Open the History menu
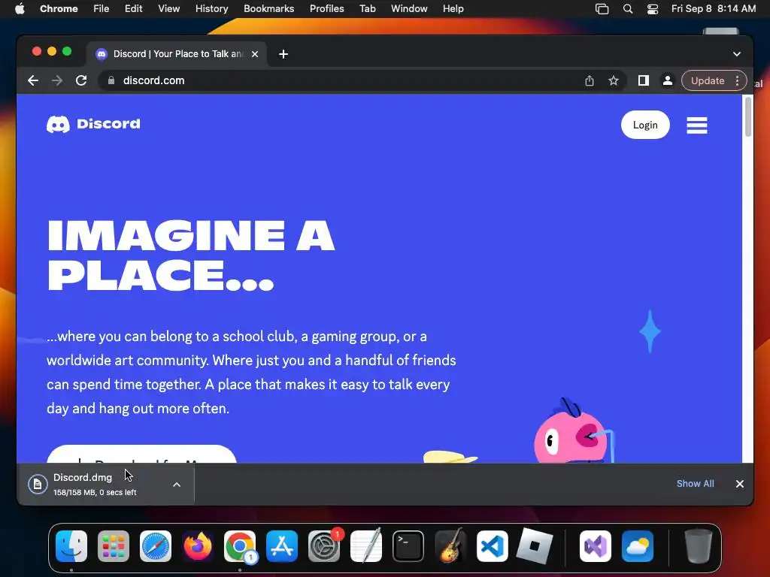 [x=211, y=9]
